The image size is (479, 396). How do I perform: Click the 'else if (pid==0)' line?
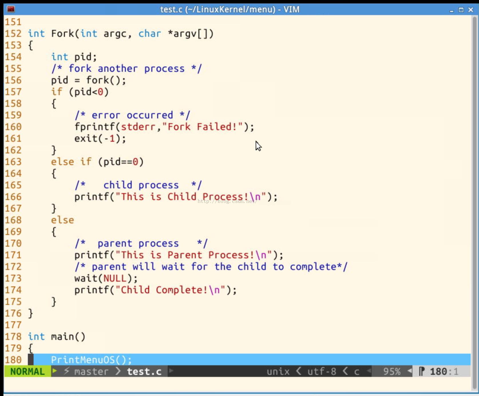[x=97, y=162]
